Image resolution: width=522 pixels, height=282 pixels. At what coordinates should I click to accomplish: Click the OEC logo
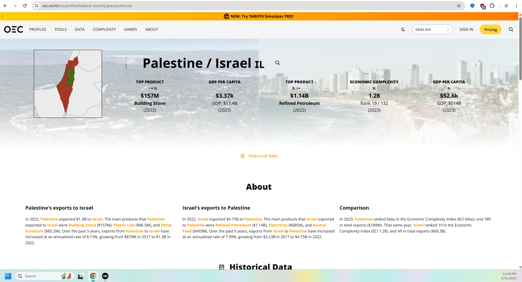tap(14, 29)
